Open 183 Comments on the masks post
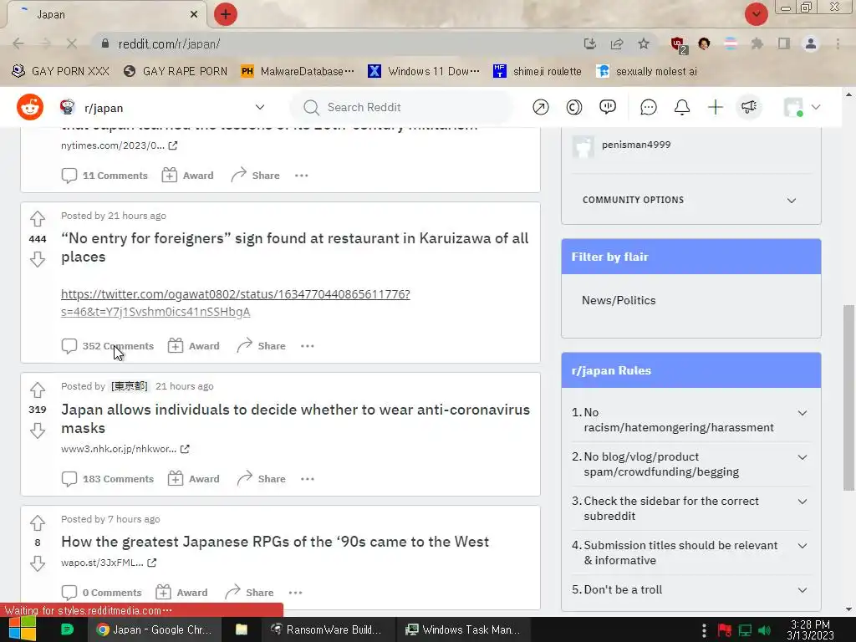The width and height of the screenshot is (856, 642). point(108,479)
